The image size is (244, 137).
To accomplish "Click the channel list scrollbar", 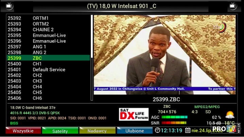I will [92, 58].
